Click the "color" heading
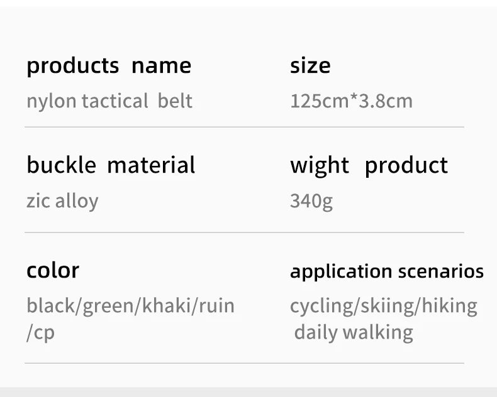 point(53,270)
